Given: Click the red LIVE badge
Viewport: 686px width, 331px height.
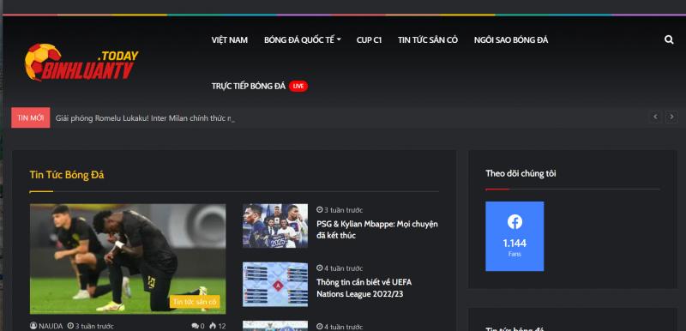Looking at the screenshot, I should click(x=298, y=86).
